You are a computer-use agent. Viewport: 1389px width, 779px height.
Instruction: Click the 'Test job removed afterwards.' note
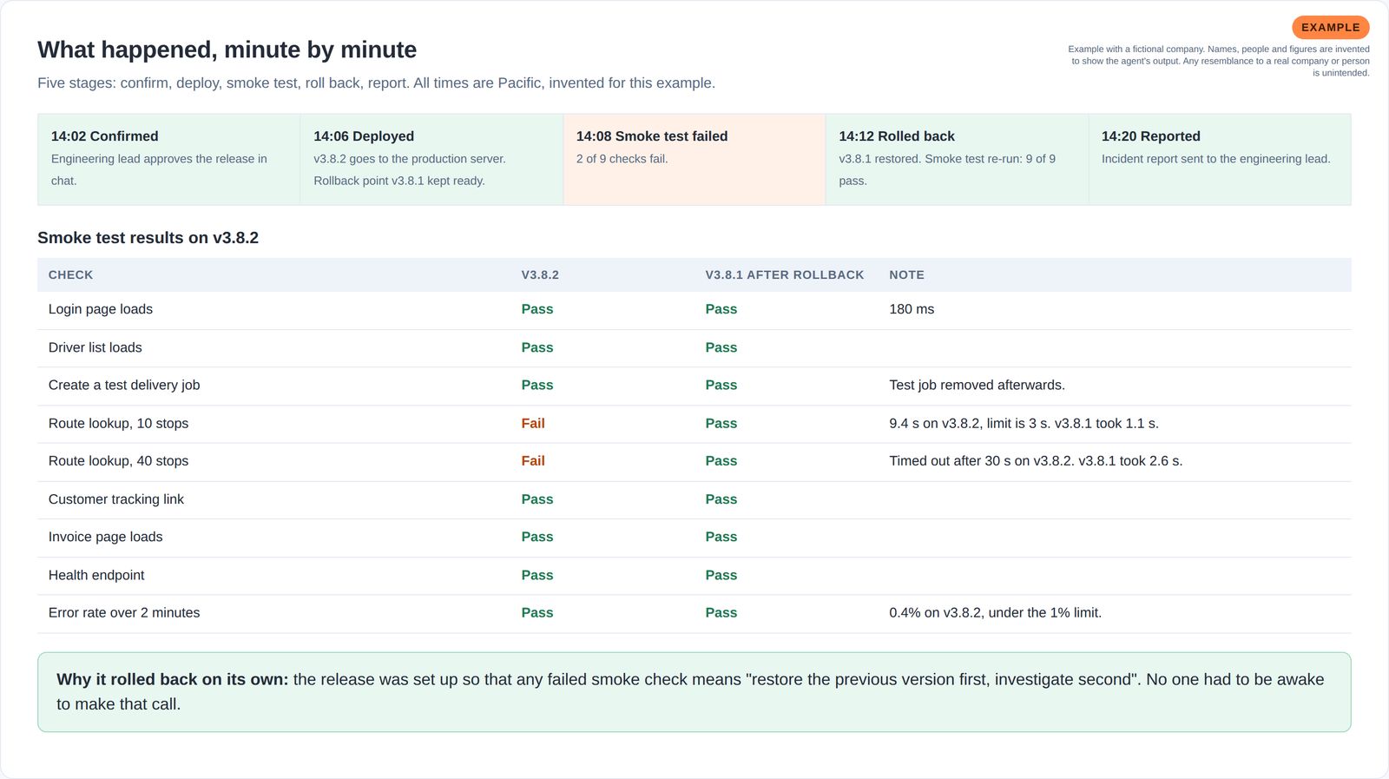pos(977,385)
